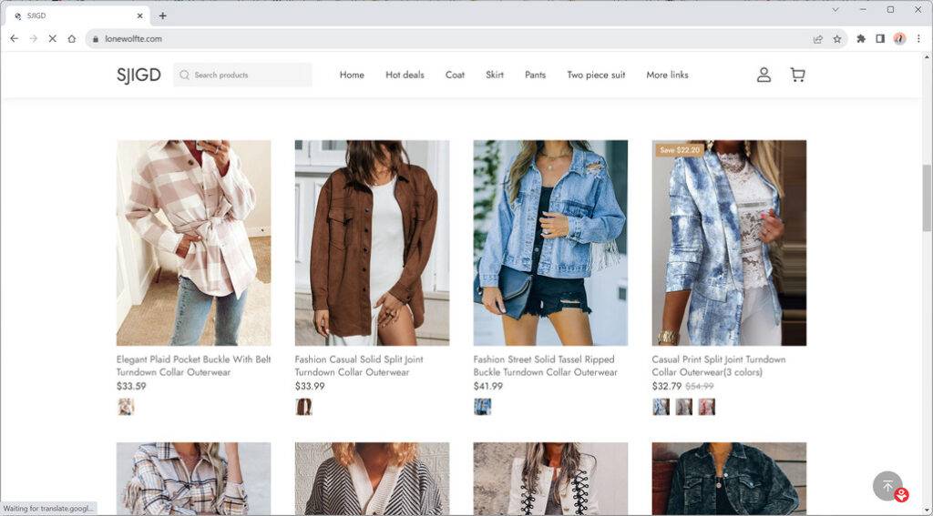Screen dimensions: 933x516
Task: Open the Skirt category
Action: pyautogui.click(x=495, y=75)
